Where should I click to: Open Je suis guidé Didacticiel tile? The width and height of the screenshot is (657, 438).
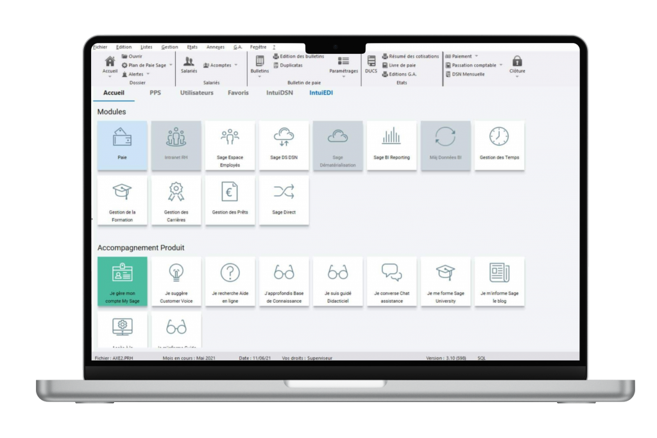coord(337,282)
